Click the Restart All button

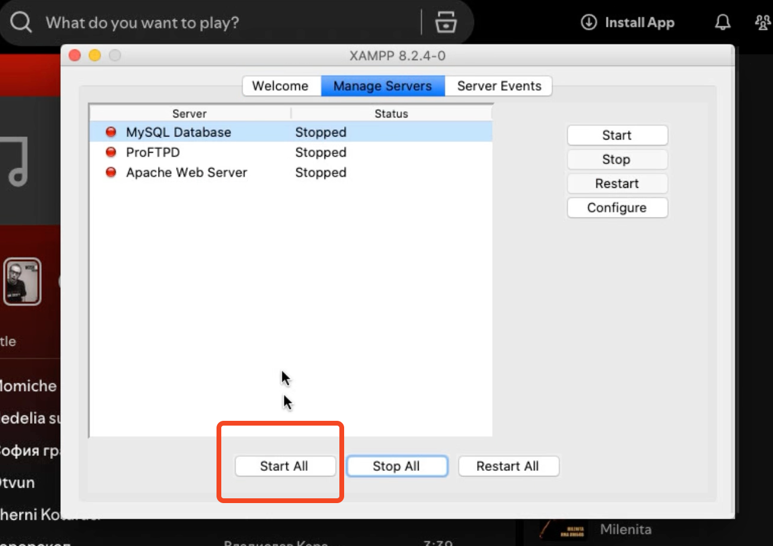pos(508,466)
